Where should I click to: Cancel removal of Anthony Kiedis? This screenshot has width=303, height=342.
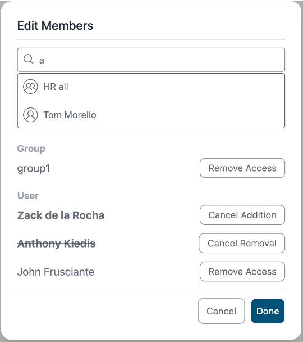pos(242,243)
